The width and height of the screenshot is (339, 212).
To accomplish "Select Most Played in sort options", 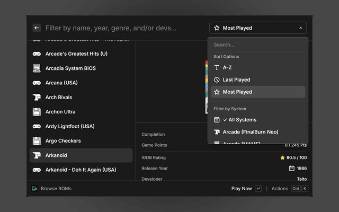I will pos(258,92).
